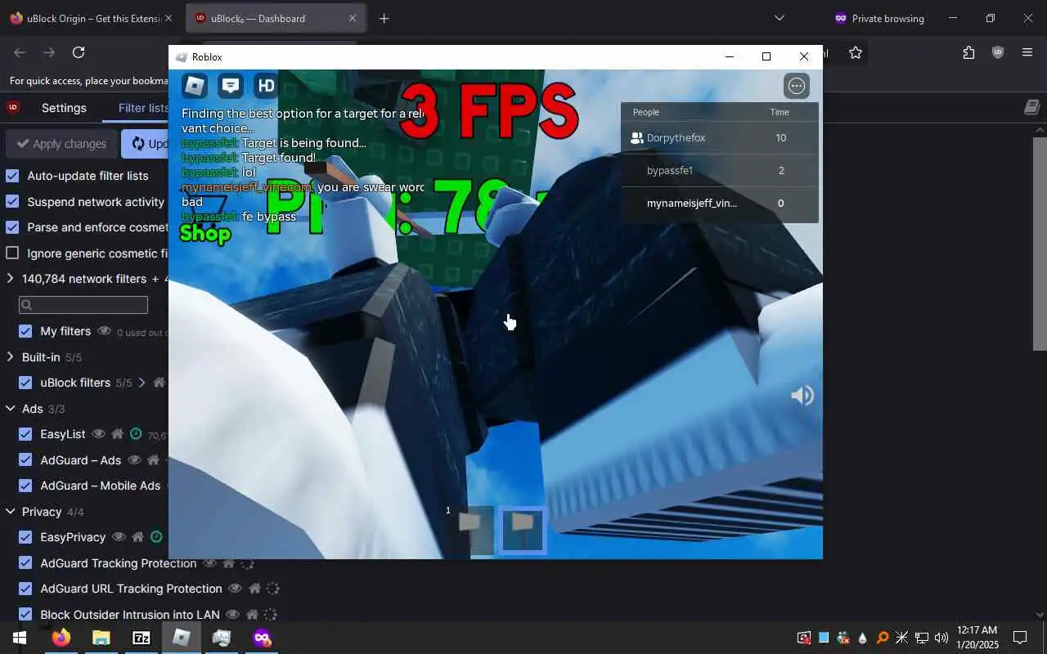View AdGuard – Ads content eye
This screenshot has height=654, width=1047.
coord(134,460)
